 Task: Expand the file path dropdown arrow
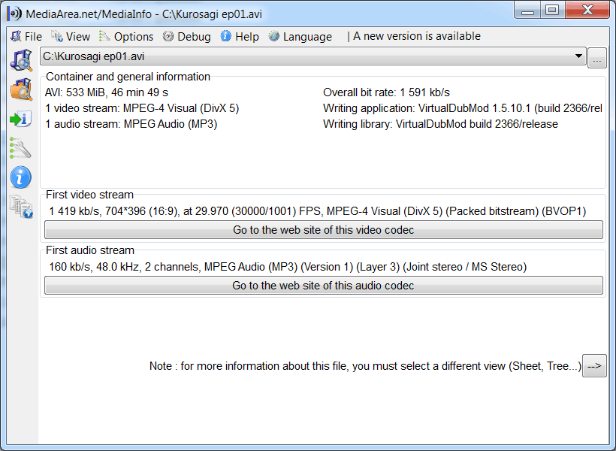pyautogui.click(x=578, y=56)
